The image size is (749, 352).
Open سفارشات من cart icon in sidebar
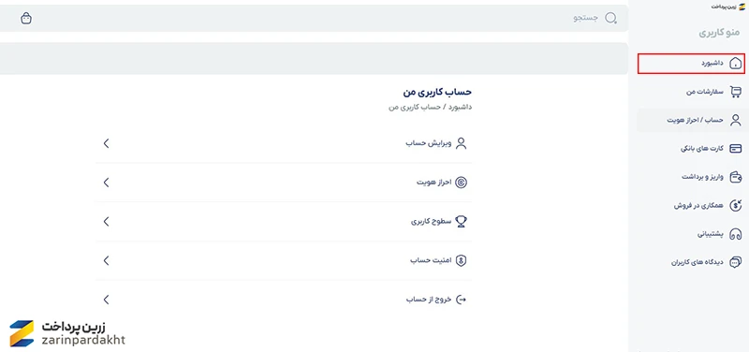pyautogui.click(x=736, y=92)
